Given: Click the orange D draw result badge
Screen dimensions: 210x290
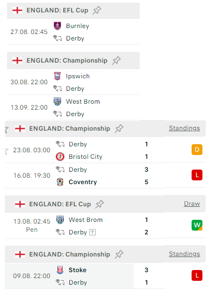Looking at the screenshot, I should (x=197, y=150).
